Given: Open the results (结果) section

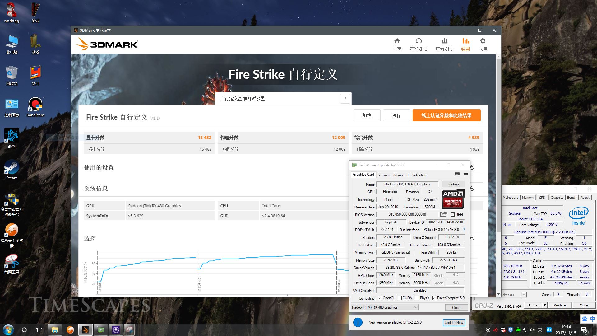Looking at the screenshot, I should point(465,45).
